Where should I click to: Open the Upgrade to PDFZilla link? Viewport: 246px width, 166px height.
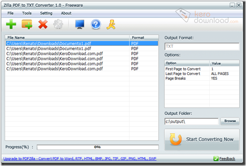click(x=80, y=159)
